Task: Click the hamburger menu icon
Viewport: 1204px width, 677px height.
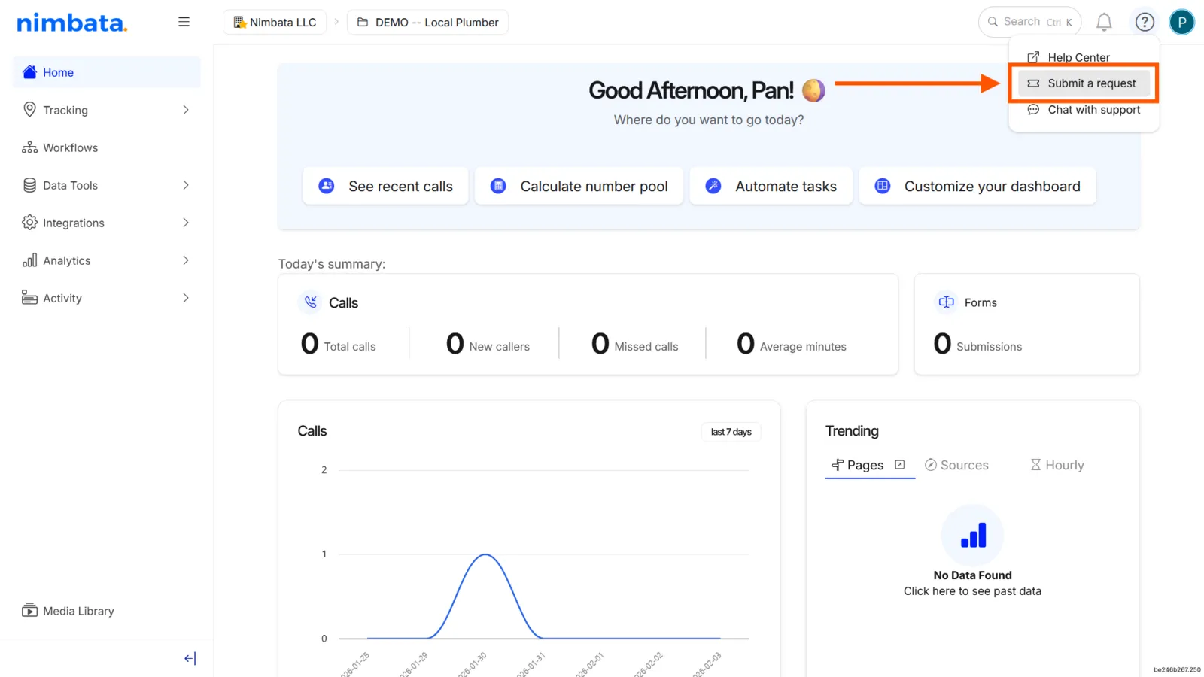Action: coord(184,22)
